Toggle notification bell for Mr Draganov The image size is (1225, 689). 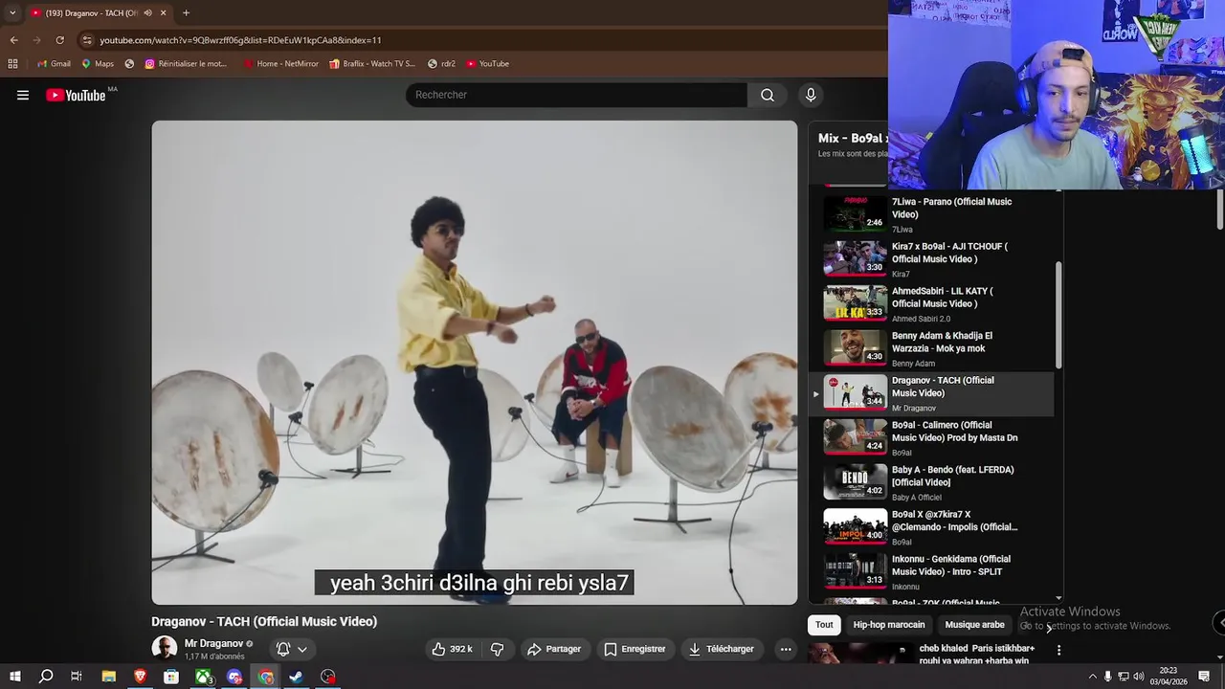pos(283,649)
